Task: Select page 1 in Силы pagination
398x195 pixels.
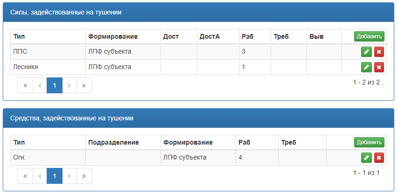Action: point(55,85)
